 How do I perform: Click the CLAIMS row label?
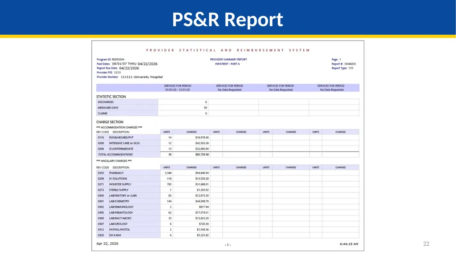point(102,114)
